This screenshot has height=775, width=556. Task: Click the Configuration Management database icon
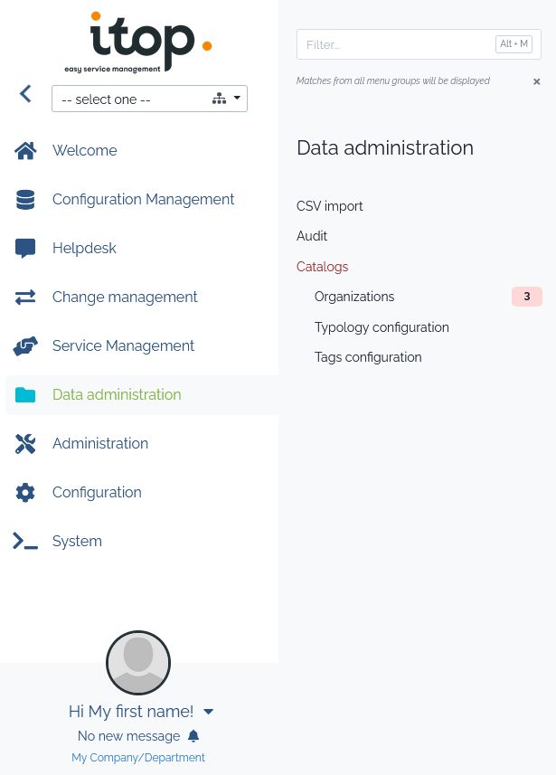point(25,200)
